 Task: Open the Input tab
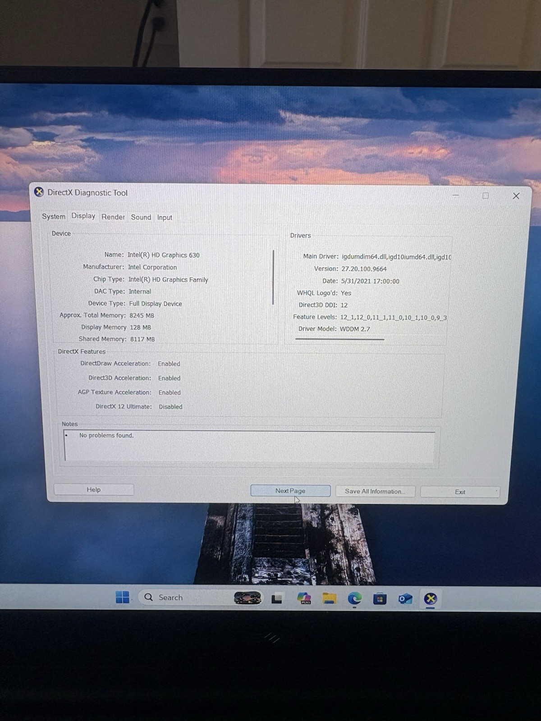point(165,218)
